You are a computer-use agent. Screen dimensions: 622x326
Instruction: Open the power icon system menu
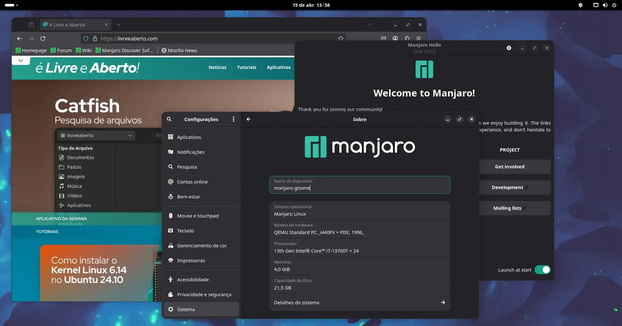[614, 5]
